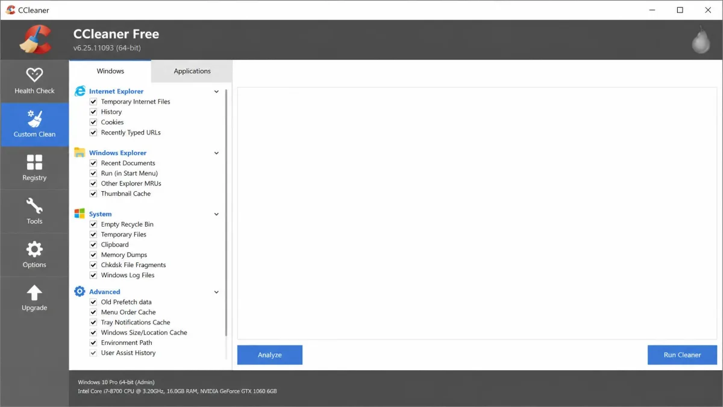
Task: Toggle Chkdsk File Fragments checkbox
Action: click(x=93, y=265)
